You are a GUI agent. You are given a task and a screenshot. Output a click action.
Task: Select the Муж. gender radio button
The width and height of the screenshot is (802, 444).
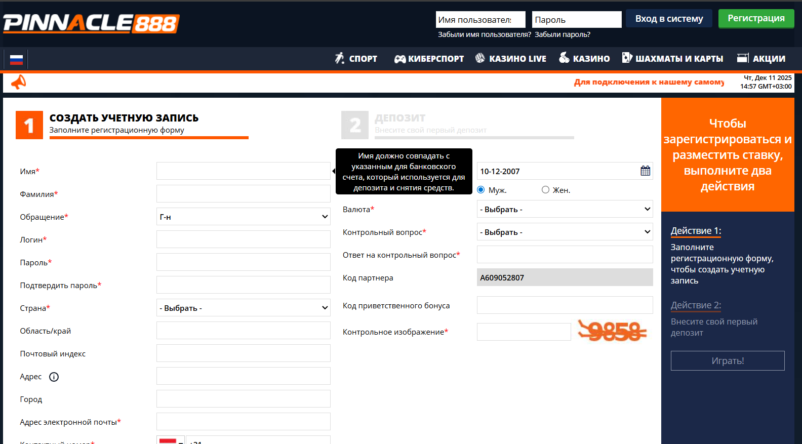pyautogui.click(x=481, y=190)
